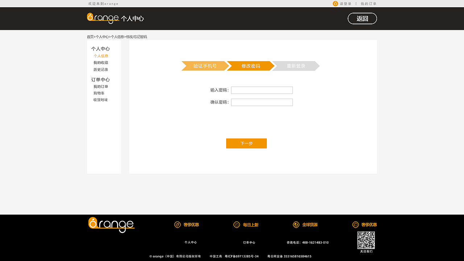
Task: Click the 订单中心 sidebar heading
Action: tap(100, 79)
